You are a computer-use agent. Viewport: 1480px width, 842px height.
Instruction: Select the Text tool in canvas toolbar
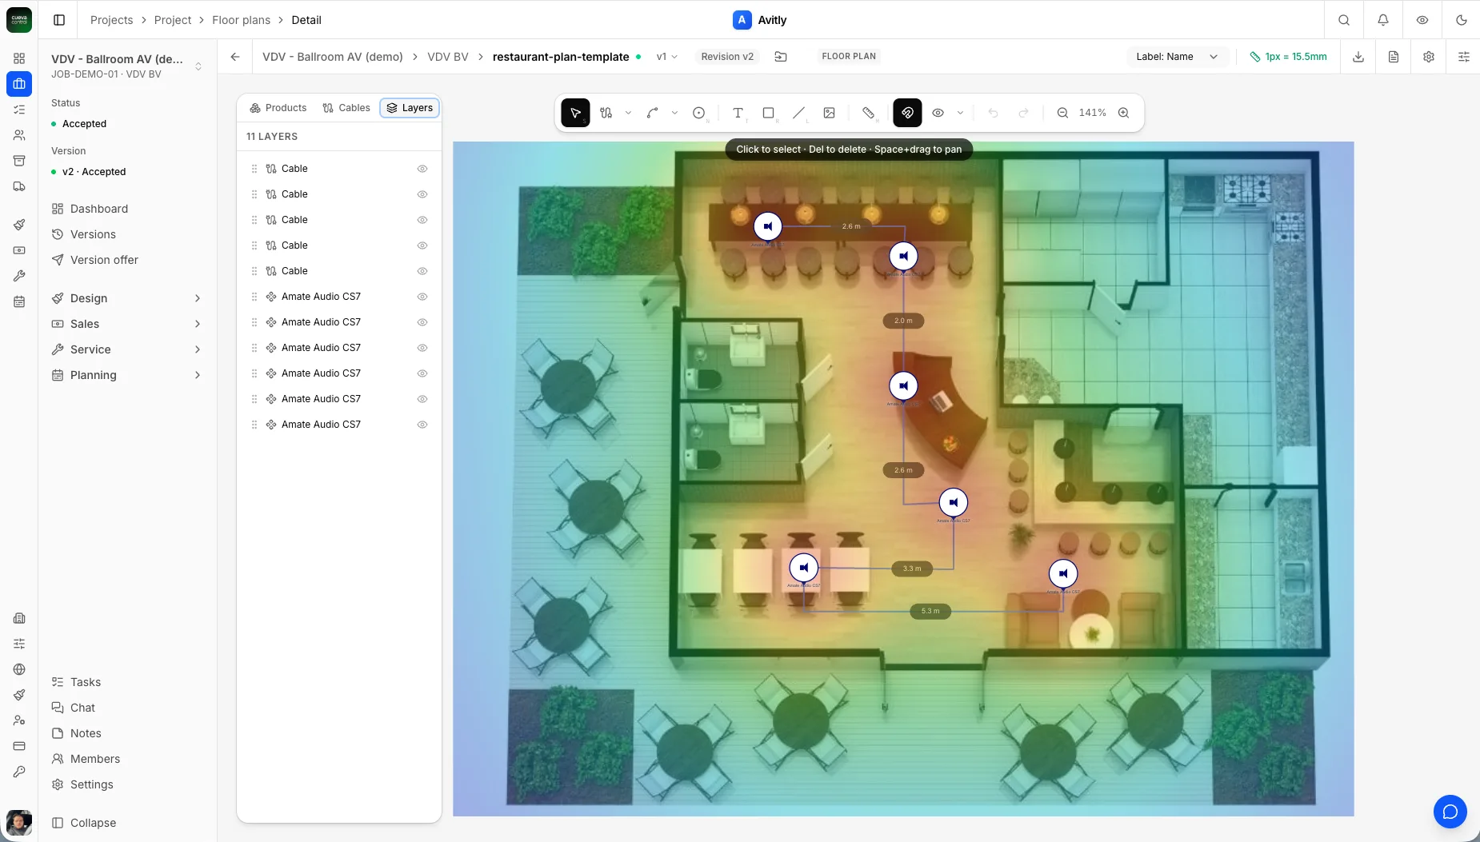click(x=738, y=113)
